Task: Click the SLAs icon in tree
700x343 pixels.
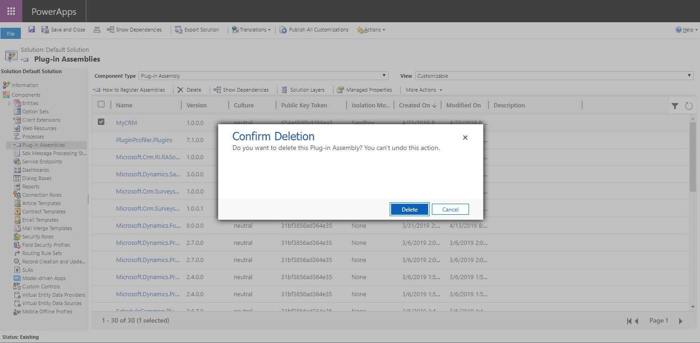Action: (x=18, y=270)
